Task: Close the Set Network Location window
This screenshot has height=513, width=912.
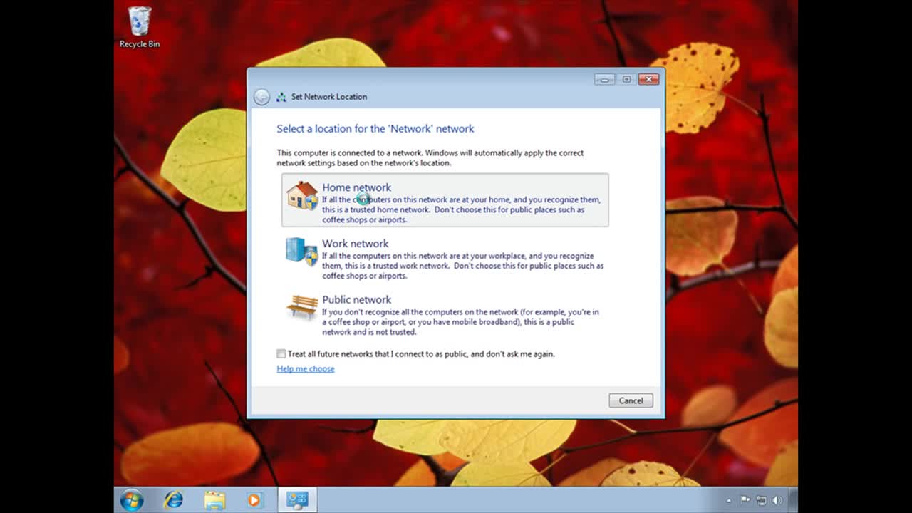Action: [x=648, y=79]
